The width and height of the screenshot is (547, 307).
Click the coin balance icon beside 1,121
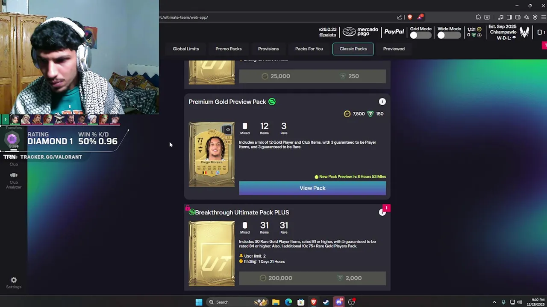[x=479, y=29]
